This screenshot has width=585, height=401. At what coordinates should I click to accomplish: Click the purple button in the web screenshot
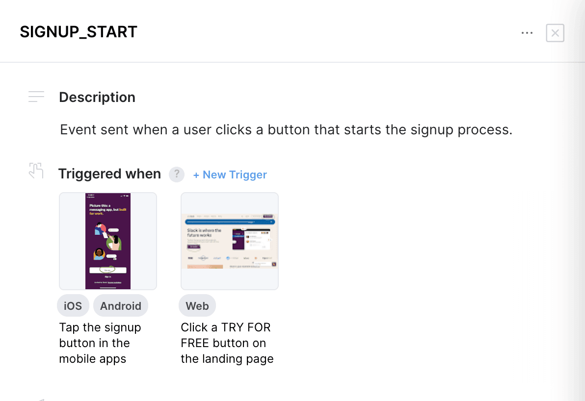click(195, 248)
